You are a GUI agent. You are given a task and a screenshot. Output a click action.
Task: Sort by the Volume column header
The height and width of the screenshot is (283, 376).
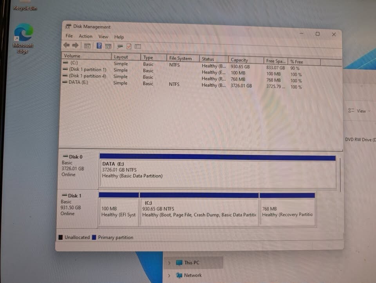pos(87,56)
